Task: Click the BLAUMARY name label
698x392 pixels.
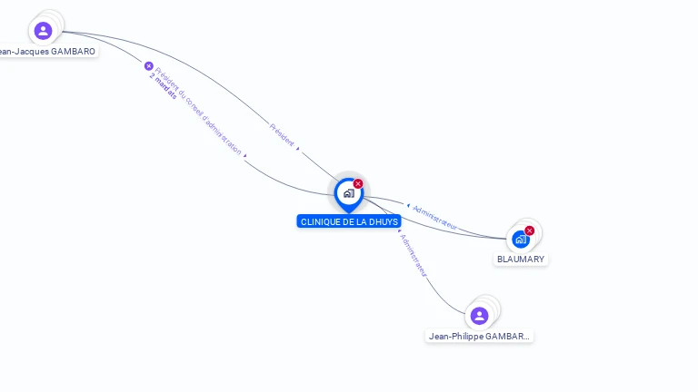Action: click(521, 260)
